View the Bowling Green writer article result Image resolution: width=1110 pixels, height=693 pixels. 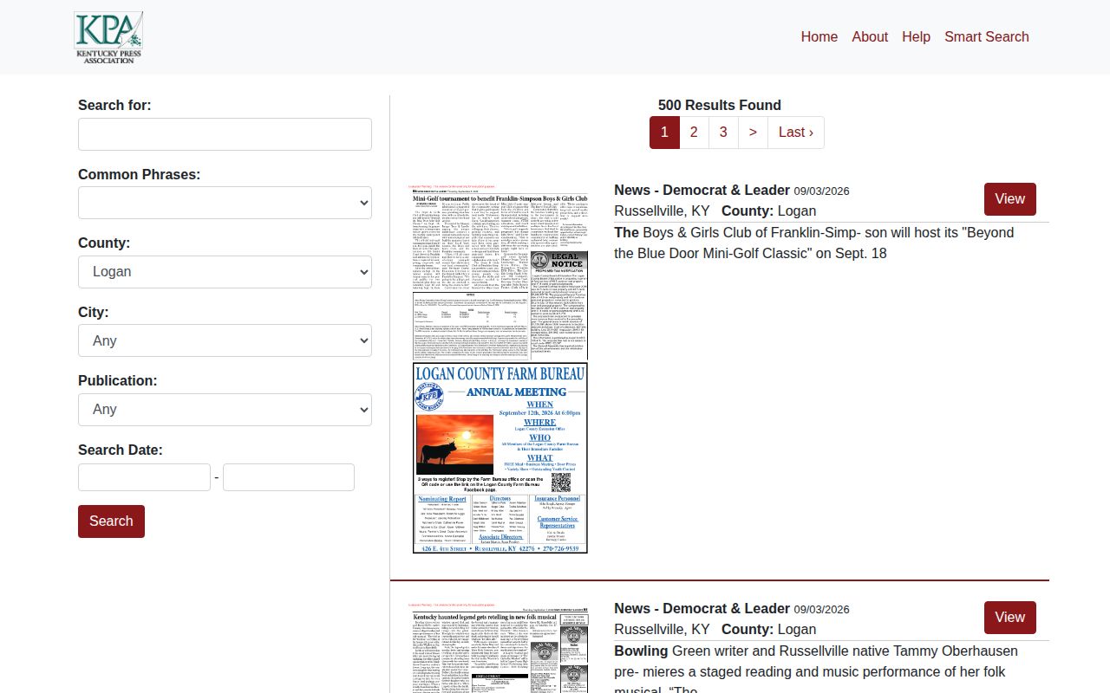point(1010,618)
